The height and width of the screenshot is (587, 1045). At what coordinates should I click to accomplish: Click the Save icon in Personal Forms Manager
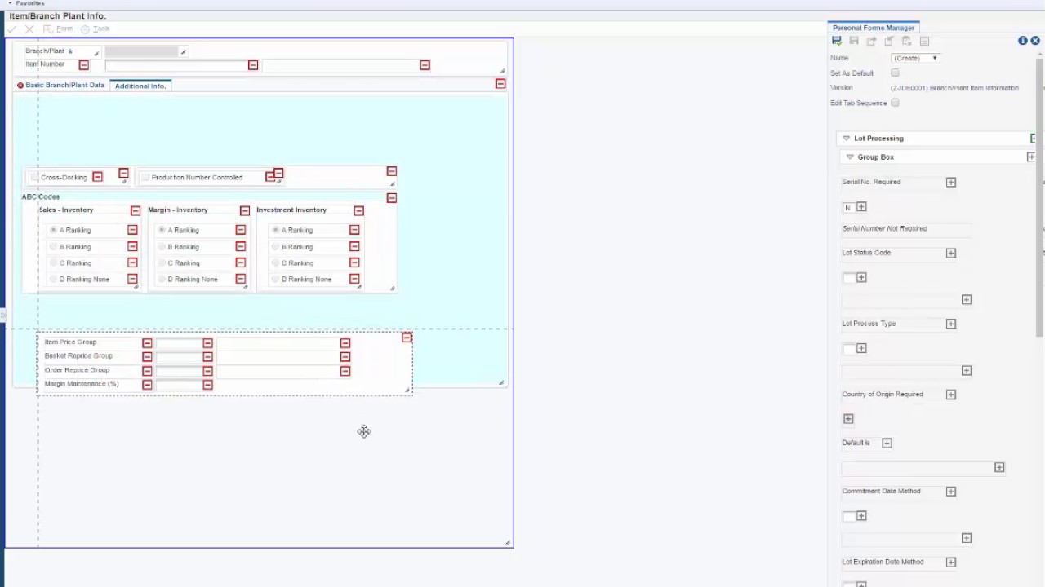(x=836, y=41)
